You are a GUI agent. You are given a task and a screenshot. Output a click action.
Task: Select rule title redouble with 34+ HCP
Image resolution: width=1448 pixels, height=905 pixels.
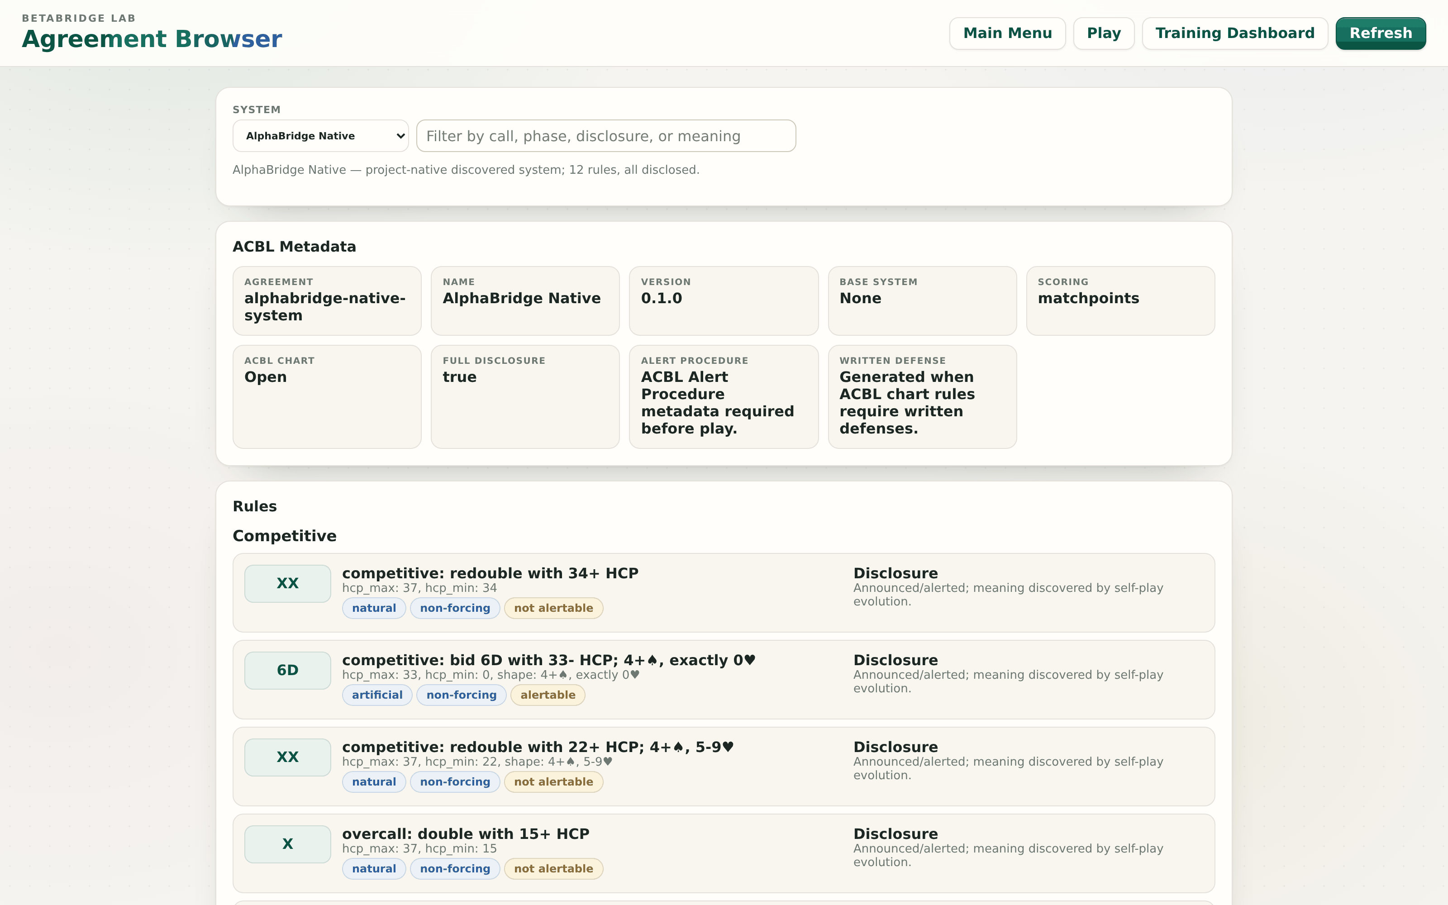(490, 573)
